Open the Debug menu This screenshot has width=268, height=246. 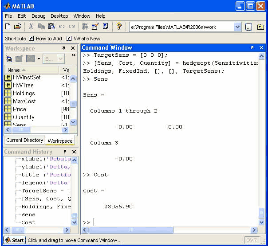pyautogui.click(x=39, y=16)
